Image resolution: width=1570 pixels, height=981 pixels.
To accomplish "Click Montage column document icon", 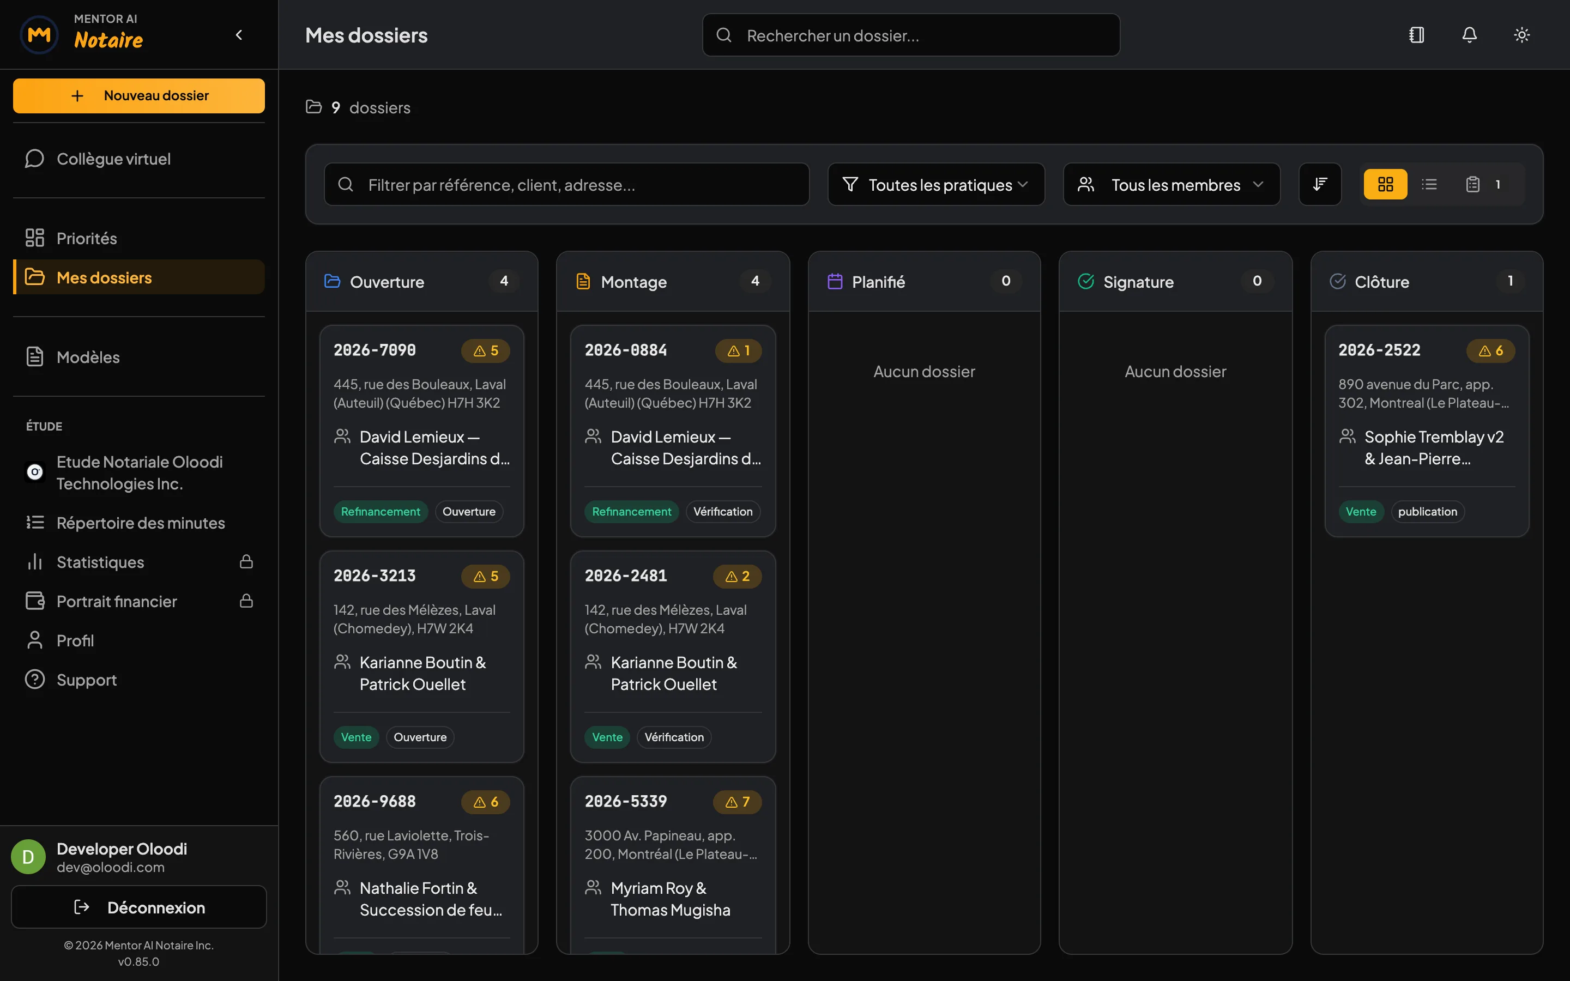I will 583,282.
